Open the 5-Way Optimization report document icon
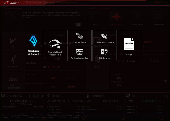Screen dimensions: 170x121 pos(78,25)
